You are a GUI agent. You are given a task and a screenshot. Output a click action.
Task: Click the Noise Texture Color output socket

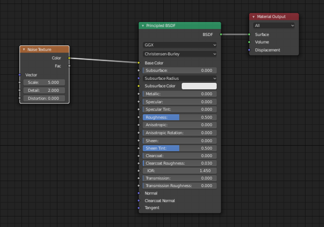pyautogui.click(x=69, y=58)
